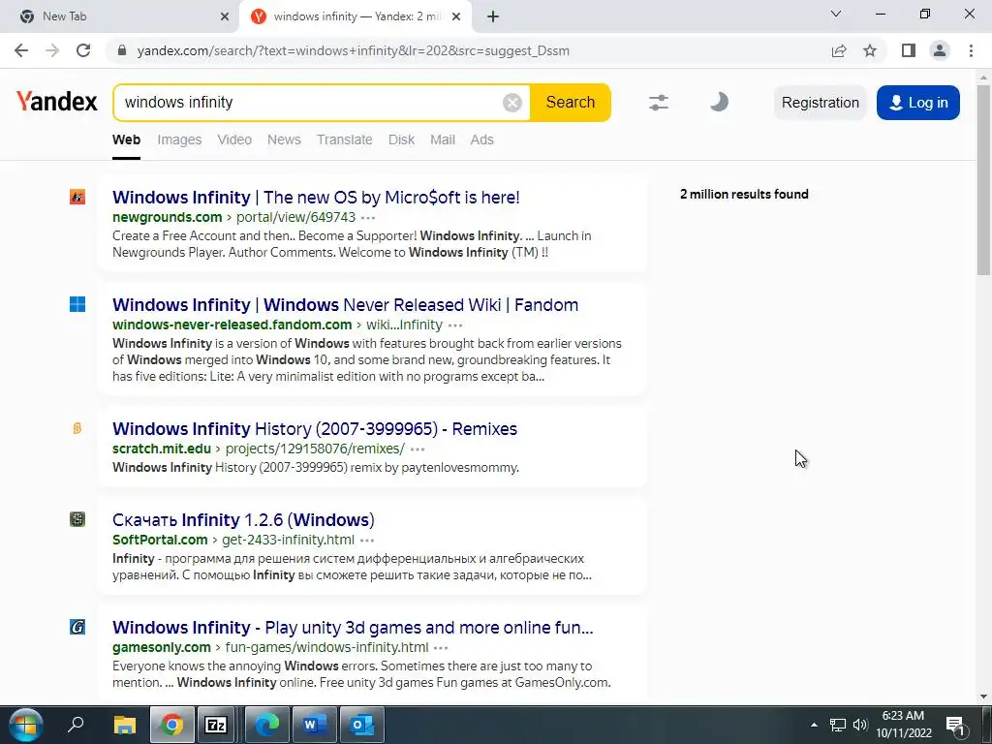Viewport: 992px width, 744px height.
Task: Clear the search box text
Action: tap(511, 103)
